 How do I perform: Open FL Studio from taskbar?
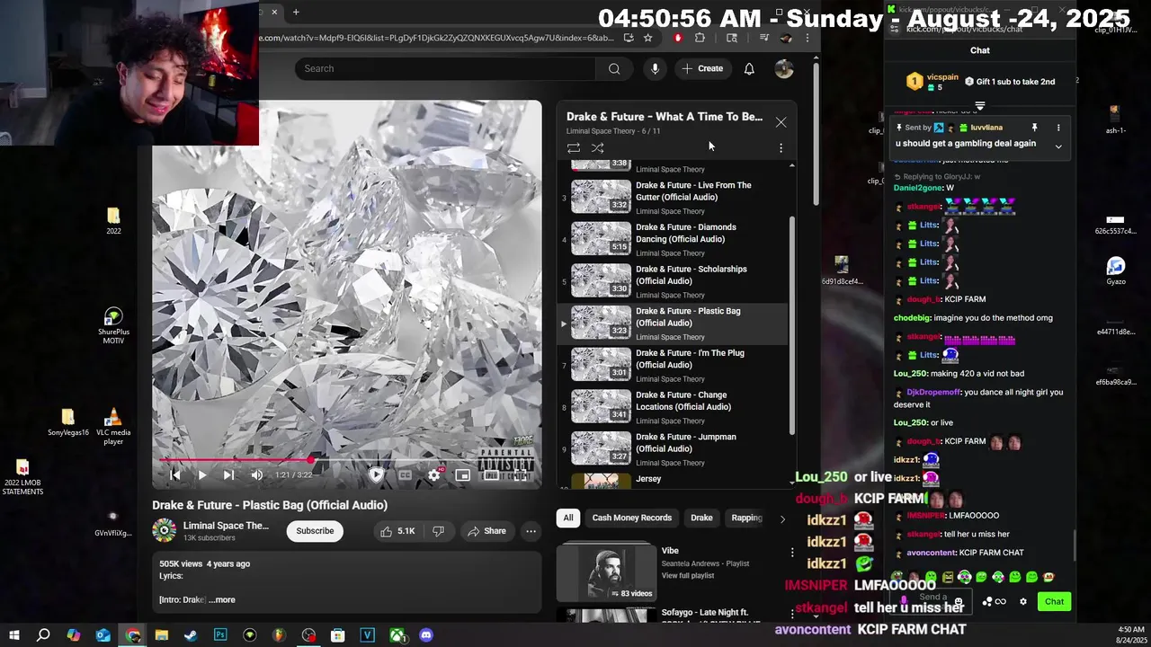point(279,635)
